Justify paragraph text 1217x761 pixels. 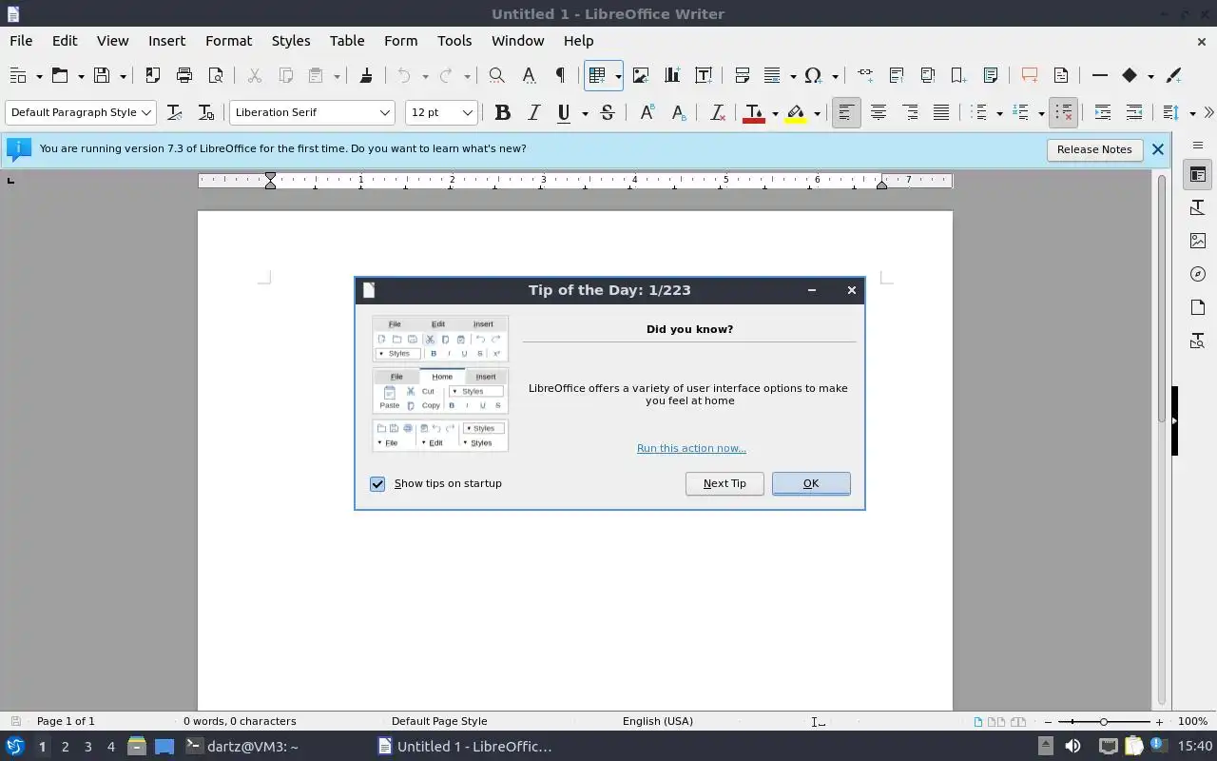[941, 112]
